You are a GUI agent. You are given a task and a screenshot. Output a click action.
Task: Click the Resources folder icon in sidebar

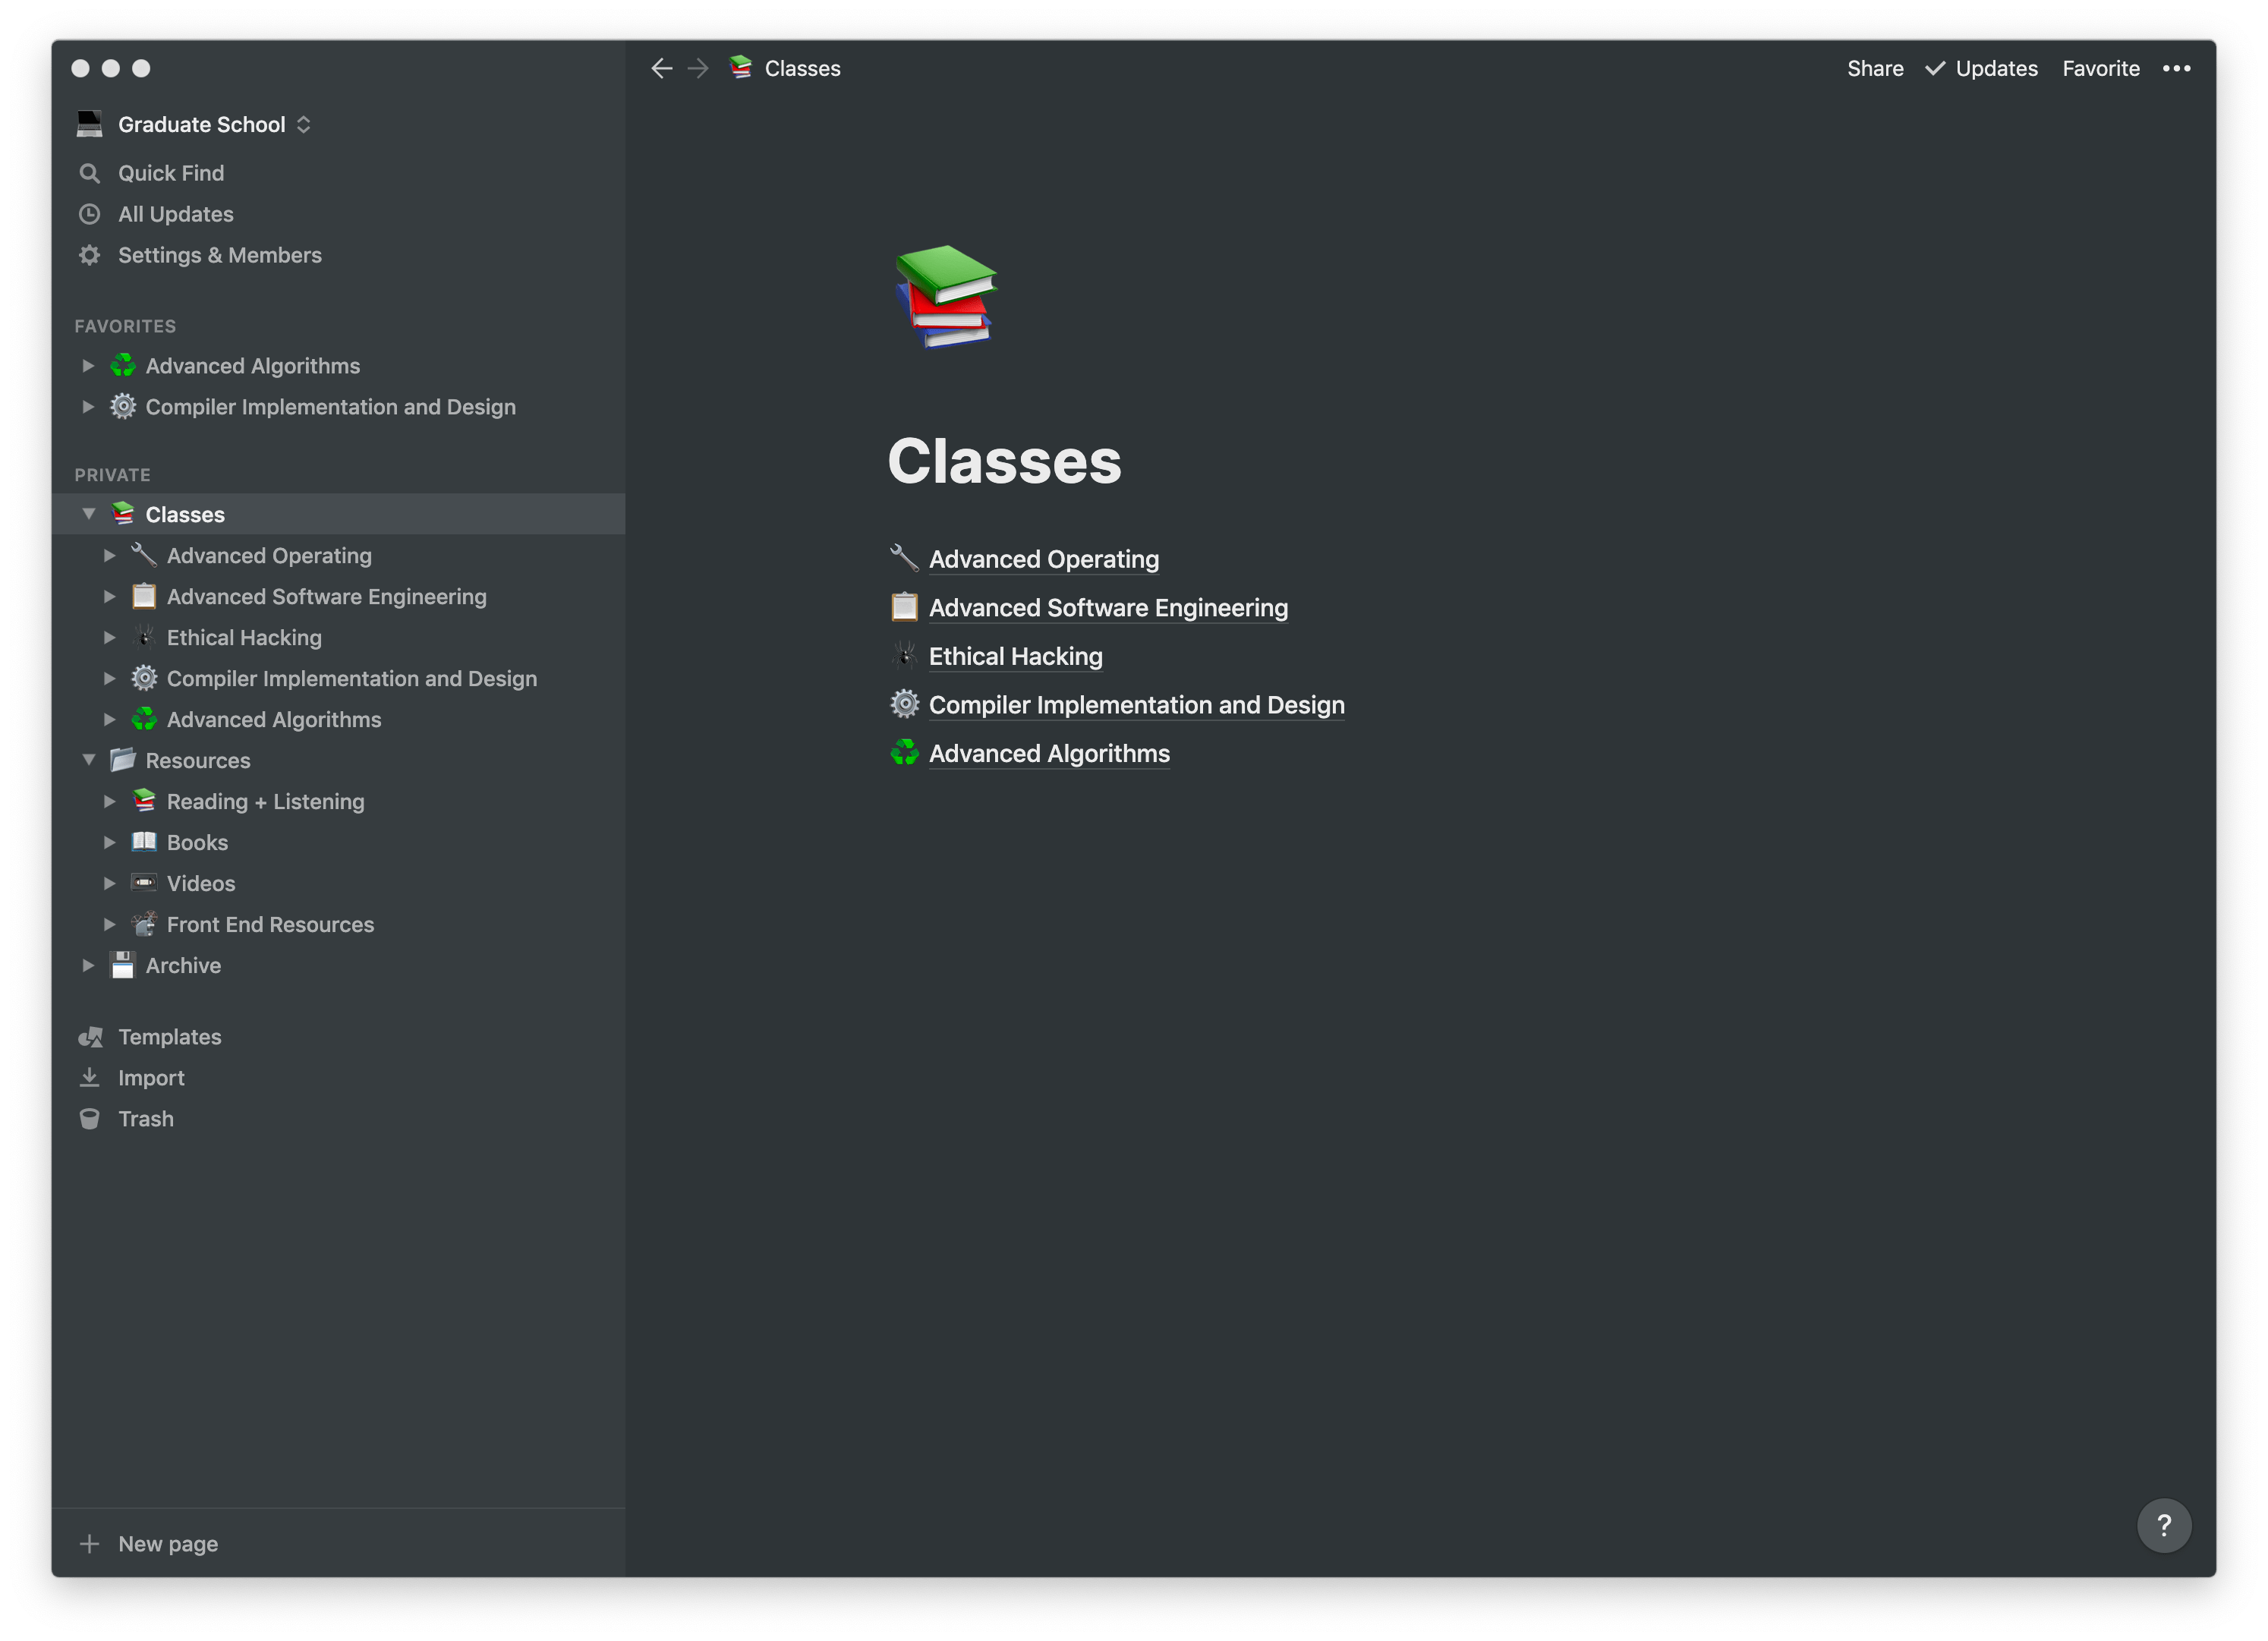click(121, 759)
